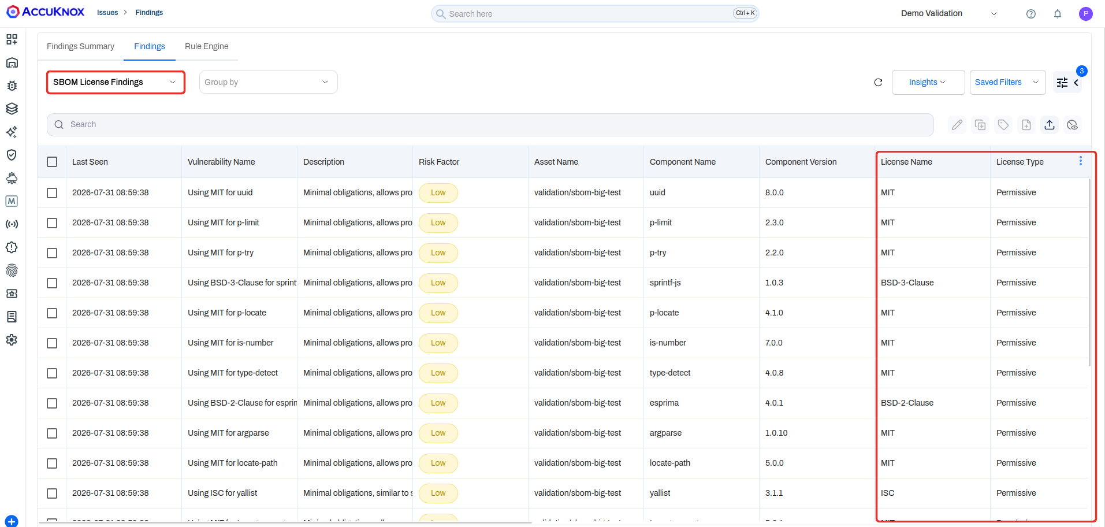The image size is (1105, 527).
Task: Sort by the License Name column header
Action: pyautogui.click(x=906, y=162)
